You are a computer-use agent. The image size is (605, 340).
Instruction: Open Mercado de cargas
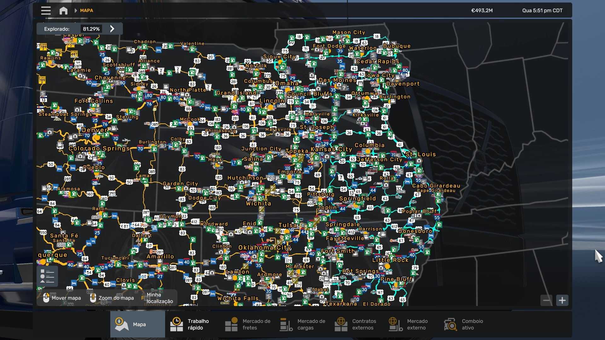click(302, 324)
